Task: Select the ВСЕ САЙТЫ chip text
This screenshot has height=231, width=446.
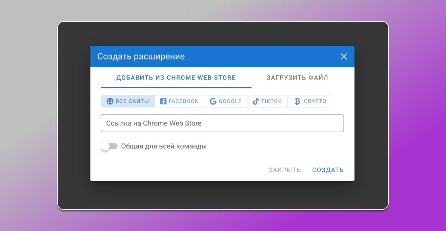Action: coord(132,101)
